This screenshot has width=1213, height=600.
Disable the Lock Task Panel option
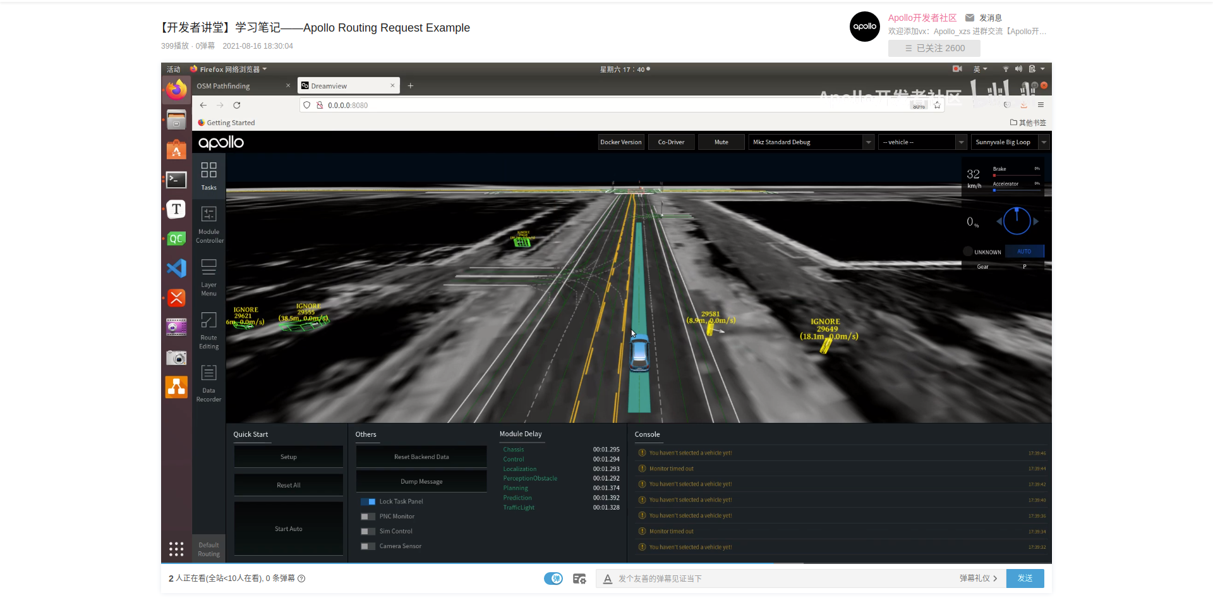pos(368,501)
